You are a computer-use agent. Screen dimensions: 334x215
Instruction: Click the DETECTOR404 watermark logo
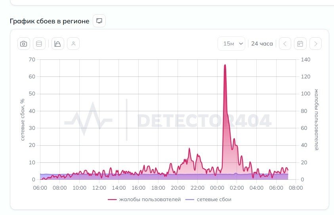(168, 120)
